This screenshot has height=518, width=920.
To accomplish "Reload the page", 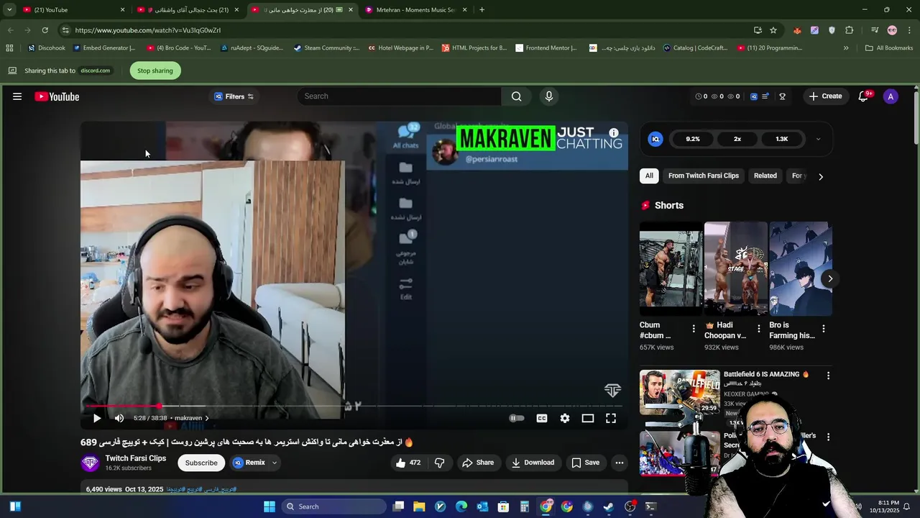I will click(45, 30).
